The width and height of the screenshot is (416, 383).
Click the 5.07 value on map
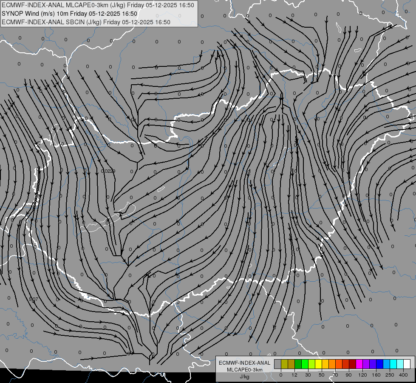click(34, 299)
